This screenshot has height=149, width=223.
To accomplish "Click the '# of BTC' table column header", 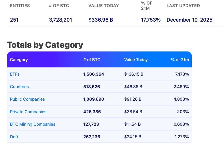I will pyautogui.click(x=92, y=60).
